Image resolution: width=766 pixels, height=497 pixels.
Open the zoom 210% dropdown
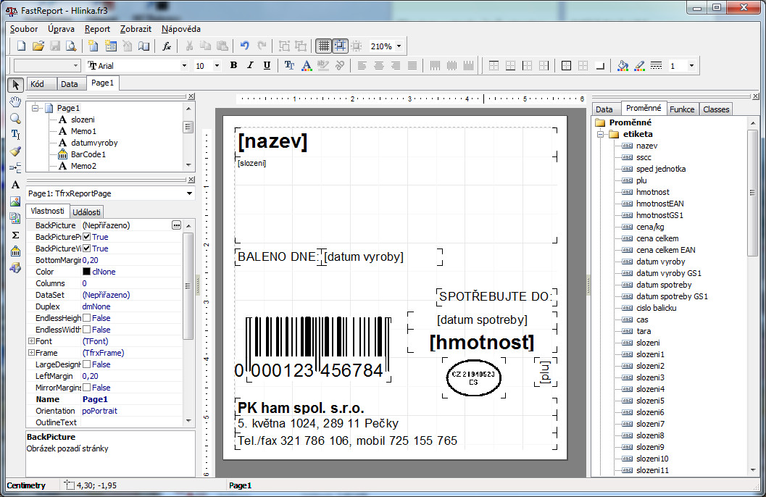(x=399, y=46)
